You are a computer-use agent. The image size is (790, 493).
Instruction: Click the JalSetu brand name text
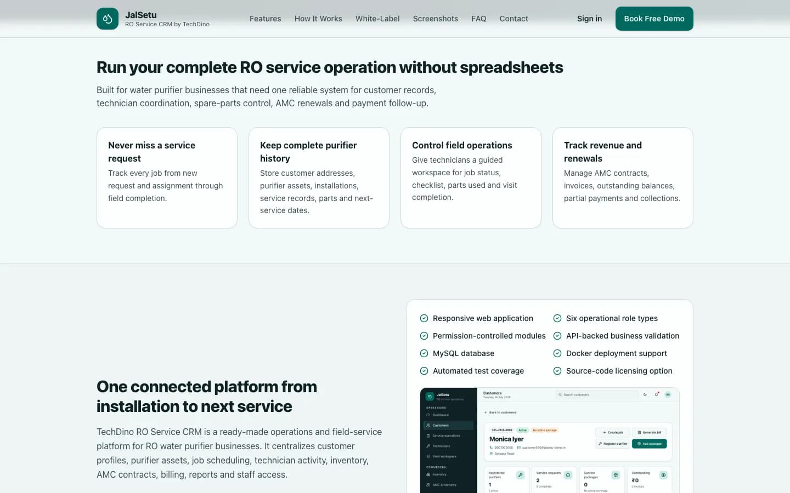[x=141, y=15]
